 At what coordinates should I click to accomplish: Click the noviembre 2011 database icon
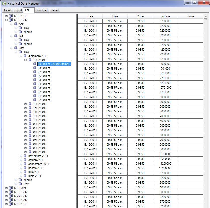(x=25, y=156)
